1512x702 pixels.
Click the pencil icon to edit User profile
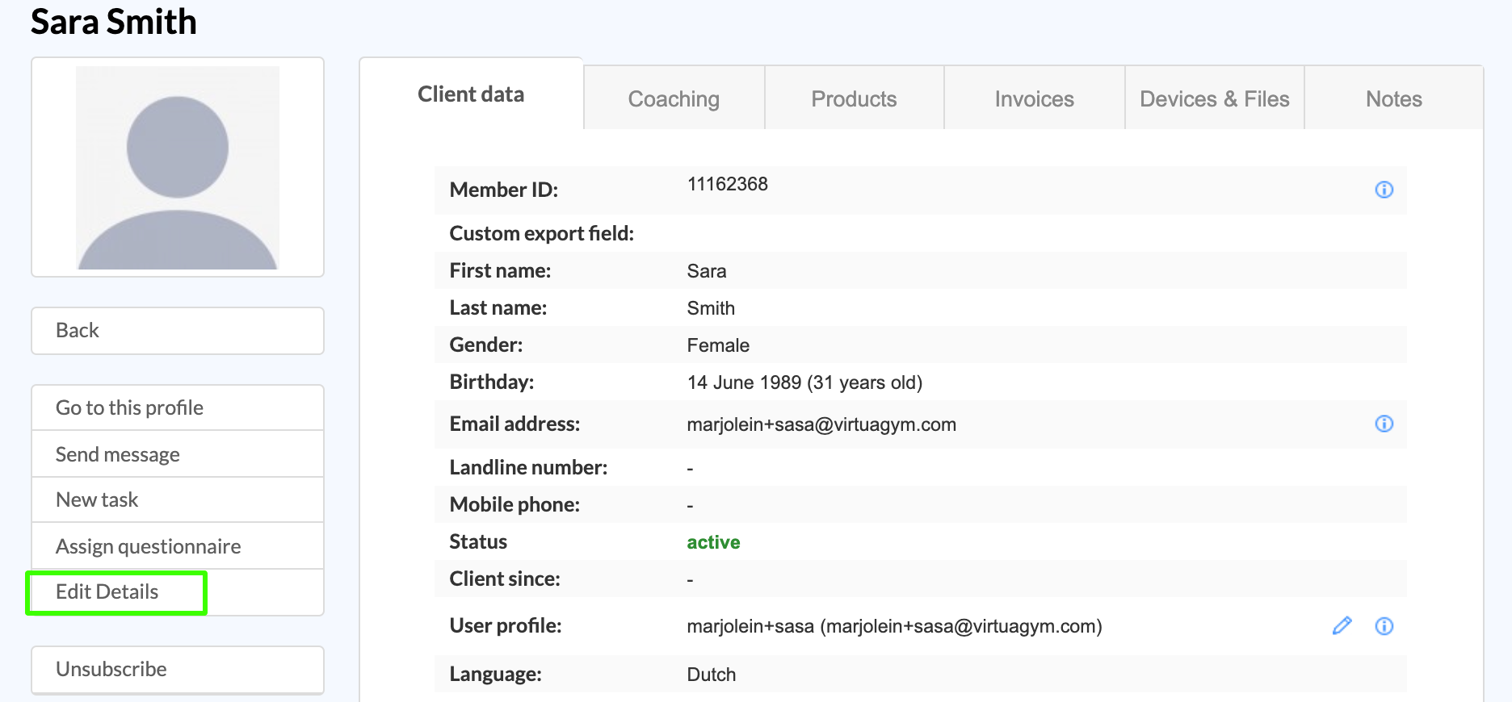click(1342, 626)
